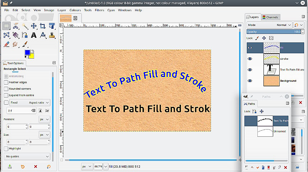Image resolution: width=308 pixels, height=172 pixels.
Task: Switch to the Channels tab
Action: (270, 17)
